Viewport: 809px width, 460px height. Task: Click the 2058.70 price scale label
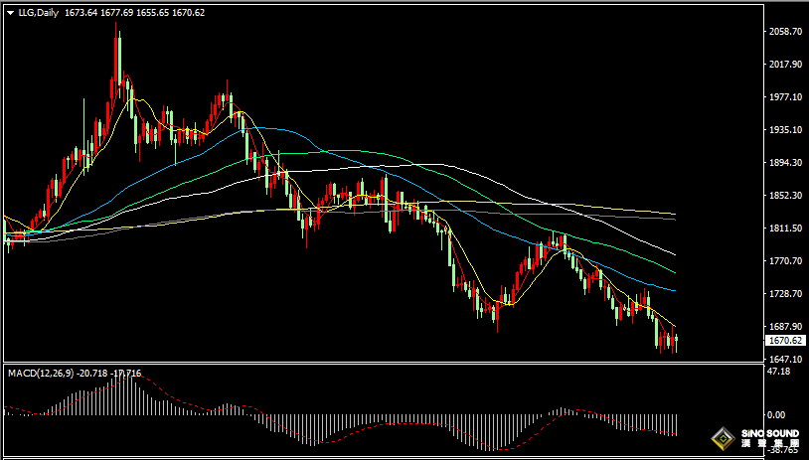785,32
